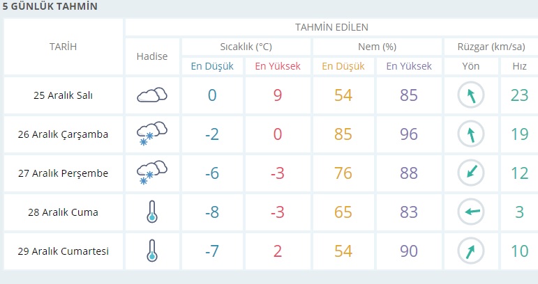The height and width of the screenshot is (284, 538).
Task: Click the thermometer frost icon for 28 Aralık
Action: click(x=152, y=212)
